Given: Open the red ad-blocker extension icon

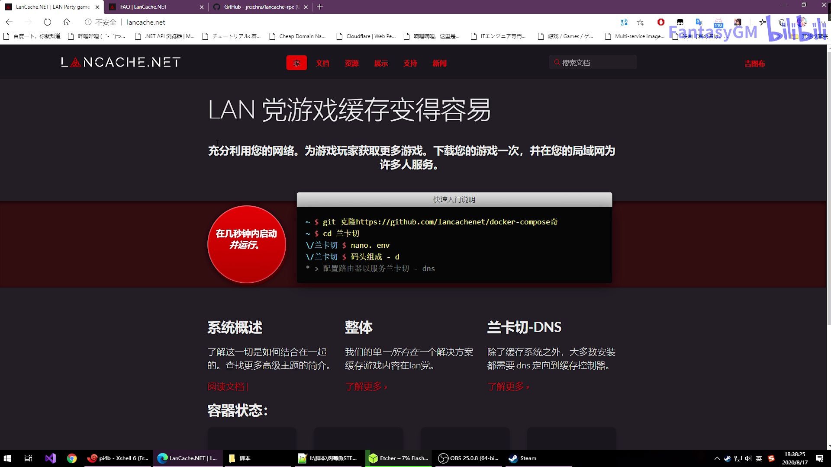Looking at the screenshot, I should 660,22.
